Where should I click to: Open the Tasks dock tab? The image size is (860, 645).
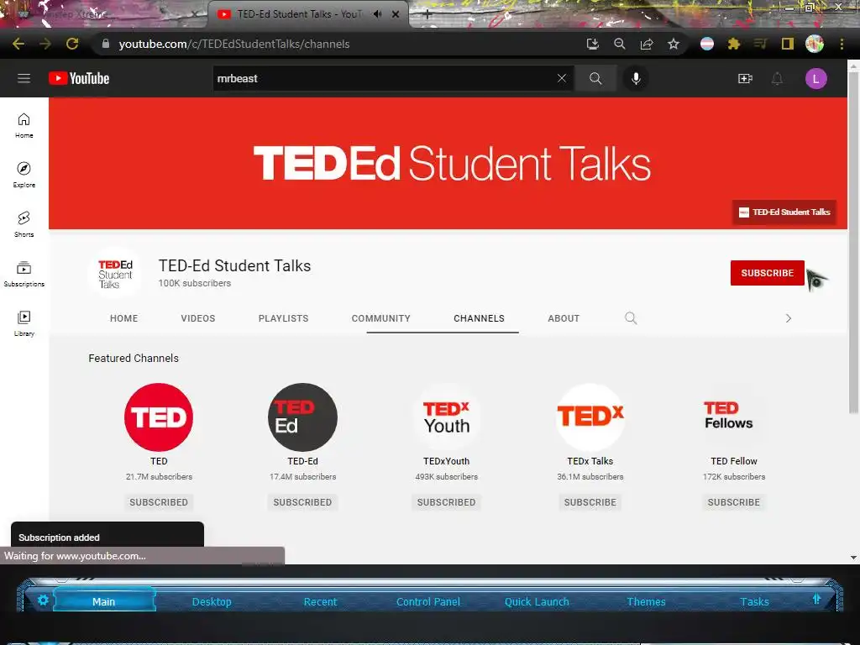point(755,601)
